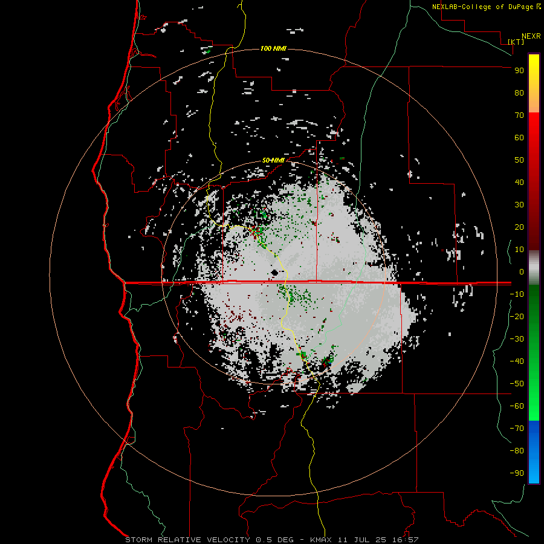Viewport: 544px width, 544px height.
Task: Click the yellow top segment of color bar
Action: coord(534,83)
